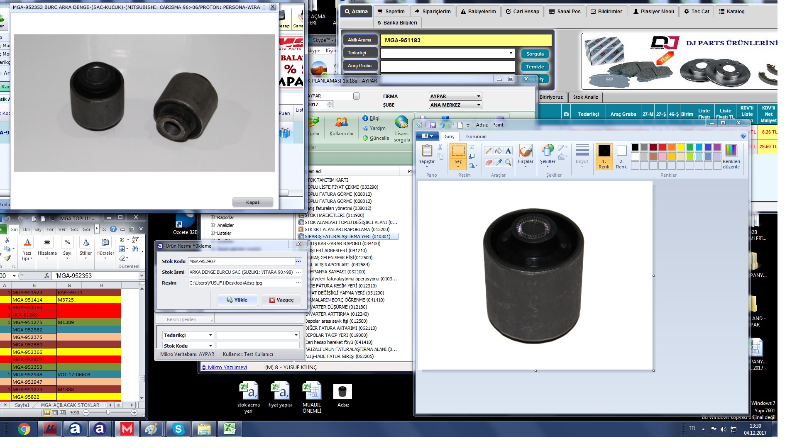Image resolution: width=797 pixels, height=448 pixels.
Task: Activate the 1. Renk color slot
Action: pos(604,156)
